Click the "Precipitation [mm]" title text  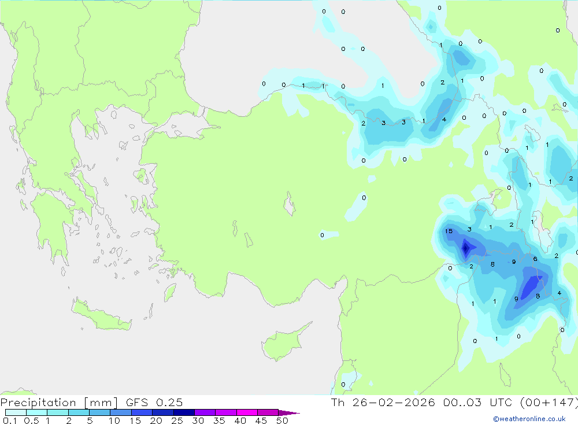(x=59, y=402)
